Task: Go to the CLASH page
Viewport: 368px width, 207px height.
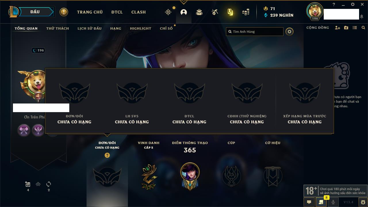Action: [139, 12]
